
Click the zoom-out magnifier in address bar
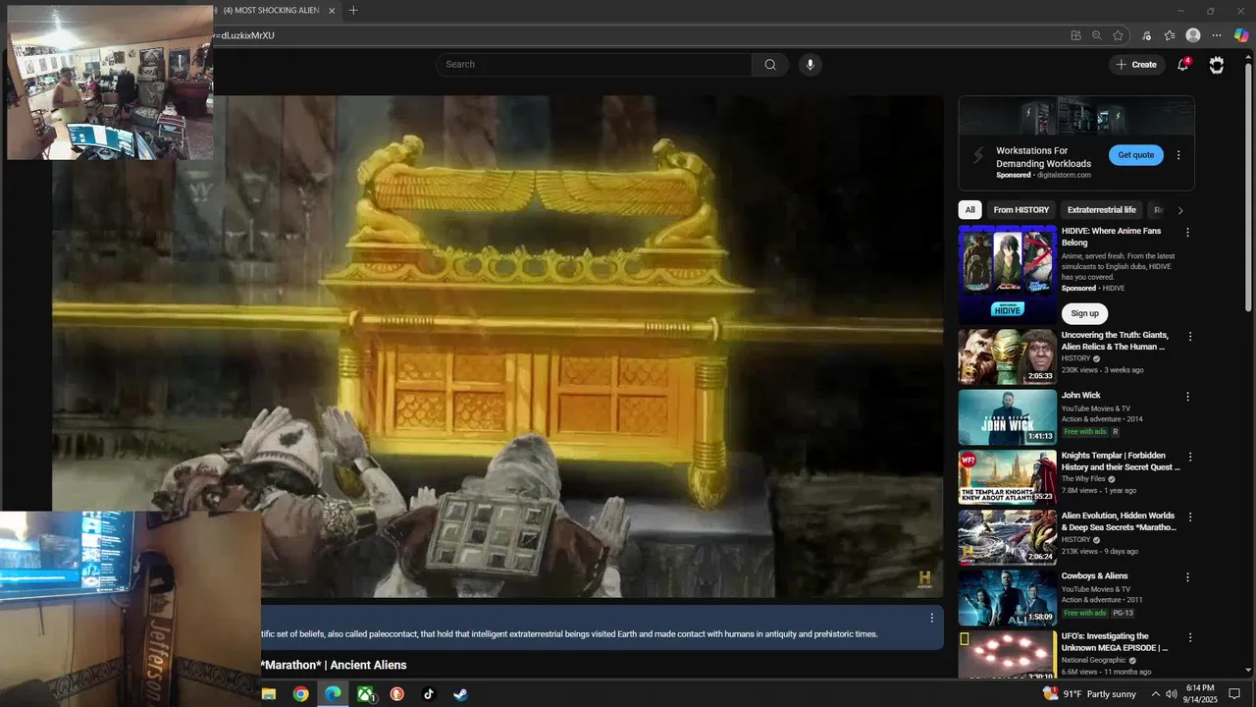click(1097, 35)
